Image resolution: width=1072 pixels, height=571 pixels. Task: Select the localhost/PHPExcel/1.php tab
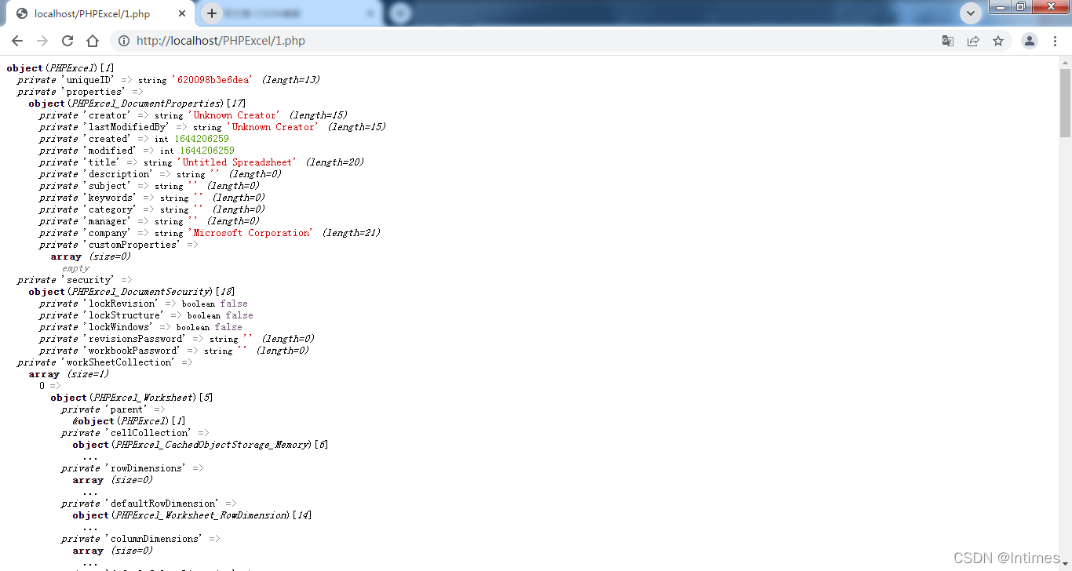click(x=100, y=13)
